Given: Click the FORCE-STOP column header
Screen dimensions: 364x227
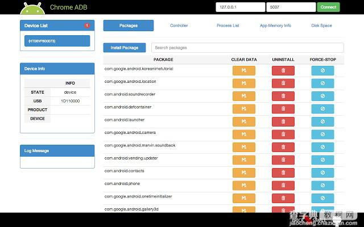Looking at the screenshot, I should click(x=322, y=60).
